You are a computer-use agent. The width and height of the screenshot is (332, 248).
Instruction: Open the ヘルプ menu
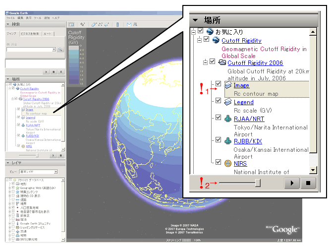coord(55,18)
